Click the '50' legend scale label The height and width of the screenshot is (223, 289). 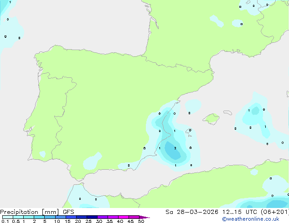coord(141,221)
